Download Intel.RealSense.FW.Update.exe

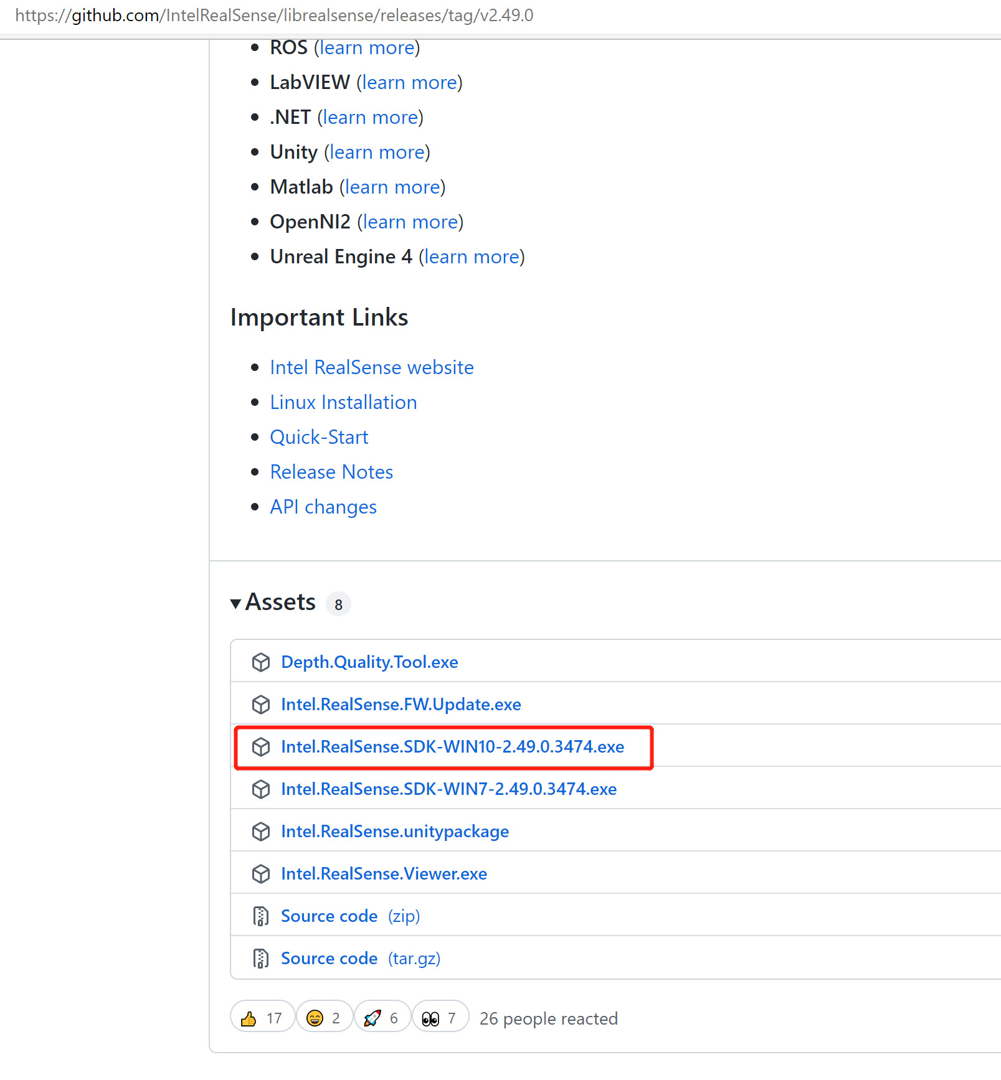tap(401, 705)
